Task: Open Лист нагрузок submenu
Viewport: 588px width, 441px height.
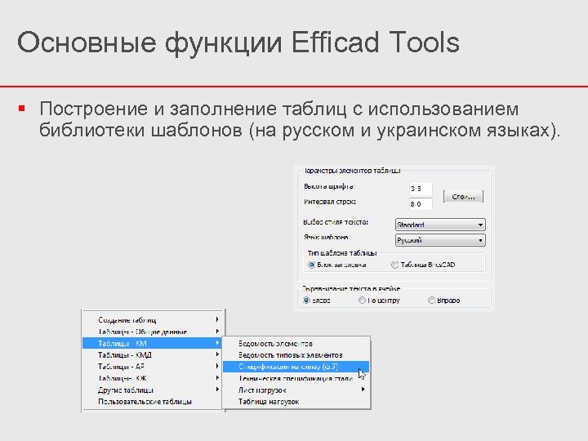Action: pos(296,390)
